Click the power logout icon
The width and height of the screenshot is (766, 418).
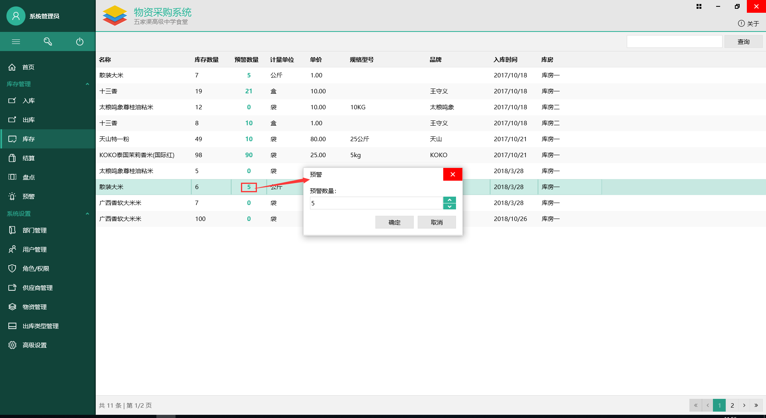[80, 41]
